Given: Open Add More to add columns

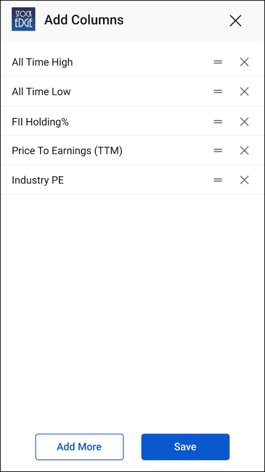Looking at the screenshot, I should pos(79,446).
